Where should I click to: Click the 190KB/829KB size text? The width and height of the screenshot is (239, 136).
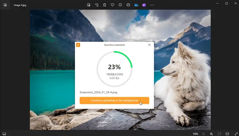[x=114, y=74]
